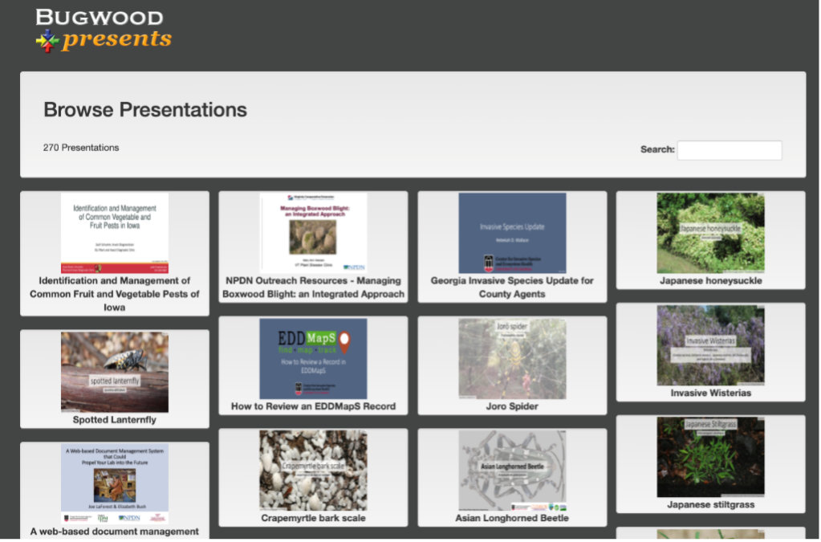Open Managing Boxwood Blight slide thumbnail
Viewport: 821px width, 542px height.
pos(313,233)
